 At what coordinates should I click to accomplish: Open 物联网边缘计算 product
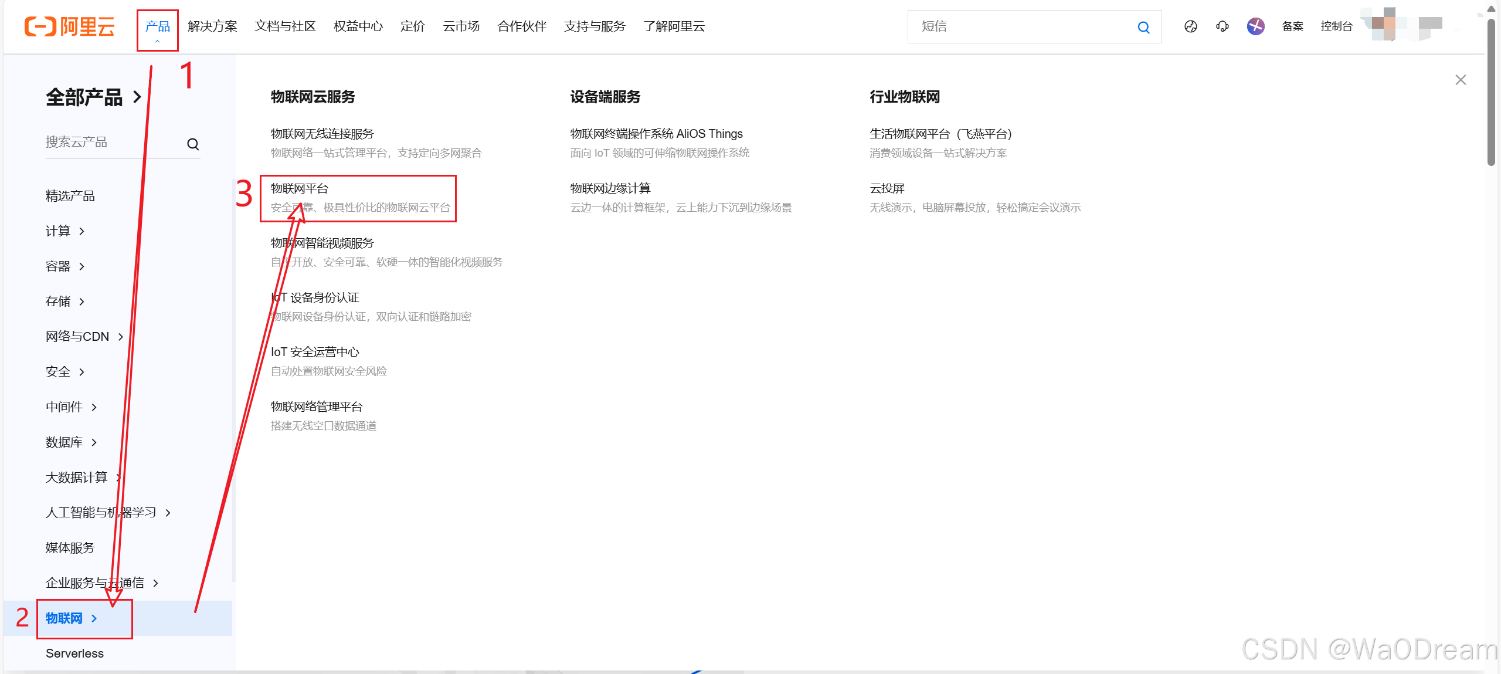(x=610, y=188)
